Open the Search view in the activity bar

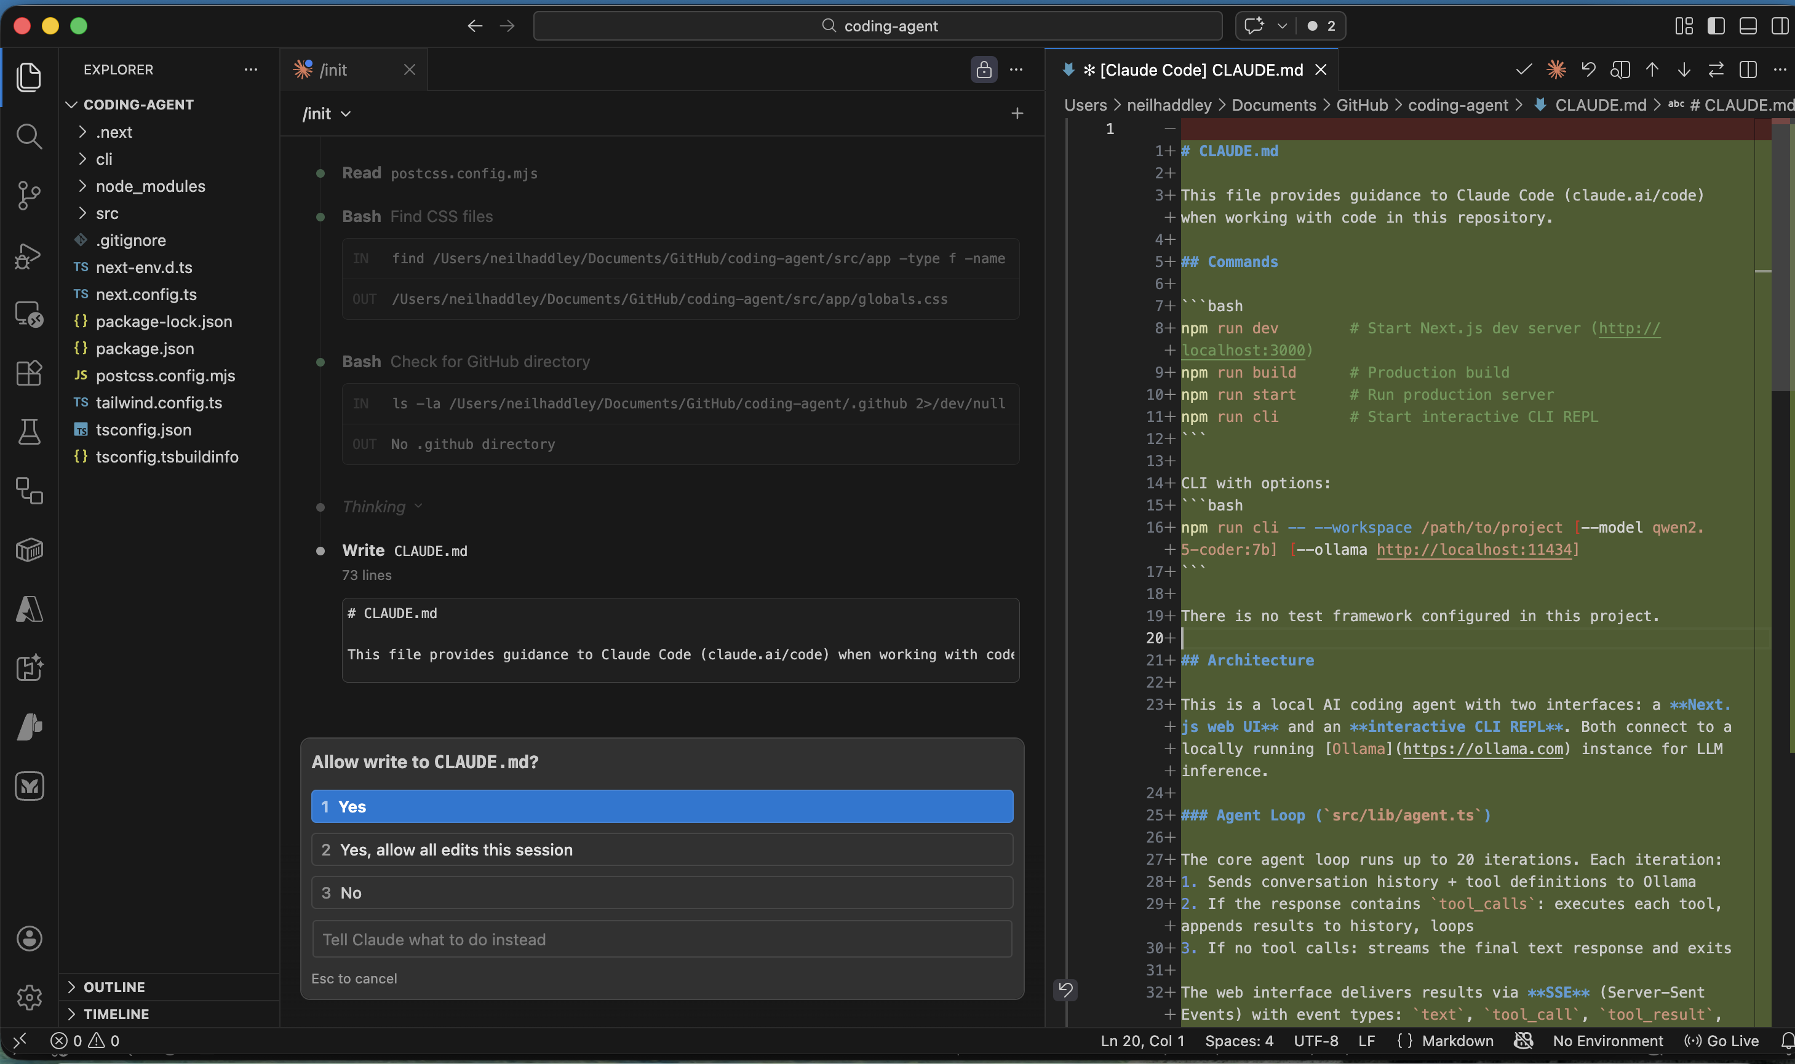pyautogui.click(x=29, y=136)
